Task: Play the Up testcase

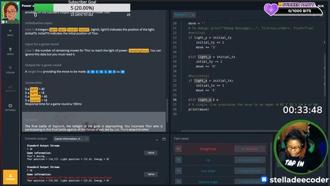Action: coord(250,160)
